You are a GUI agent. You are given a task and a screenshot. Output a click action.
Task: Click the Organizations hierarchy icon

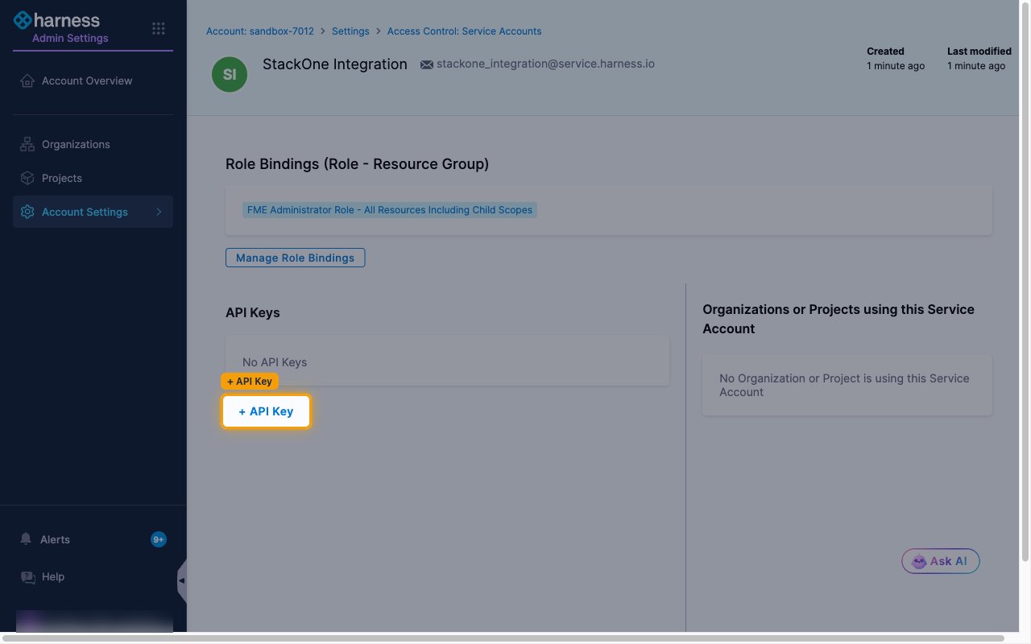(27, 144)
